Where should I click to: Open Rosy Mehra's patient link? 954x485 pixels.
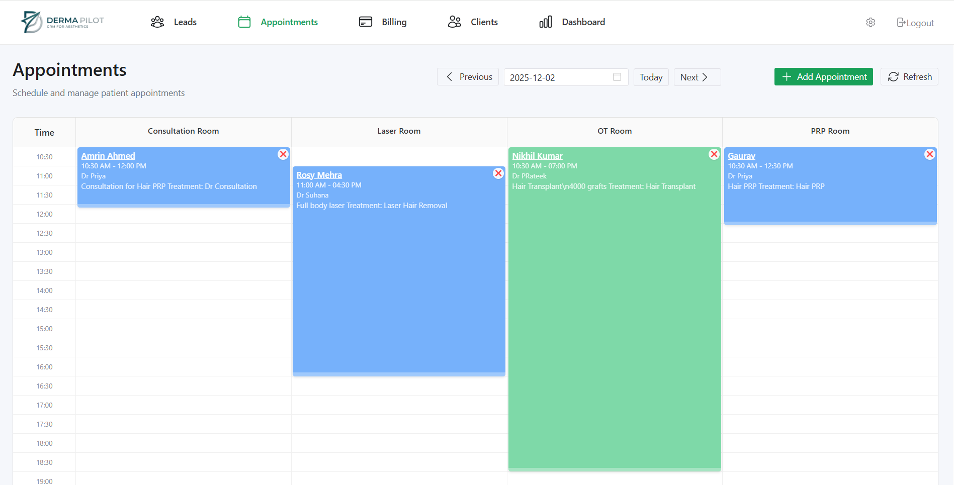click(x=319, y=174)
